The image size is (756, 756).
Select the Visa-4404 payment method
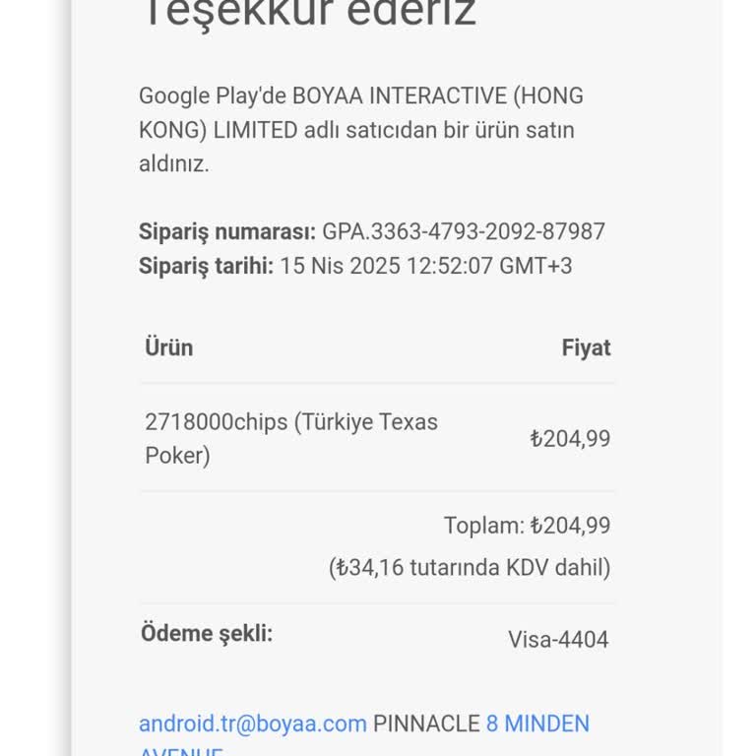[558, 640]
